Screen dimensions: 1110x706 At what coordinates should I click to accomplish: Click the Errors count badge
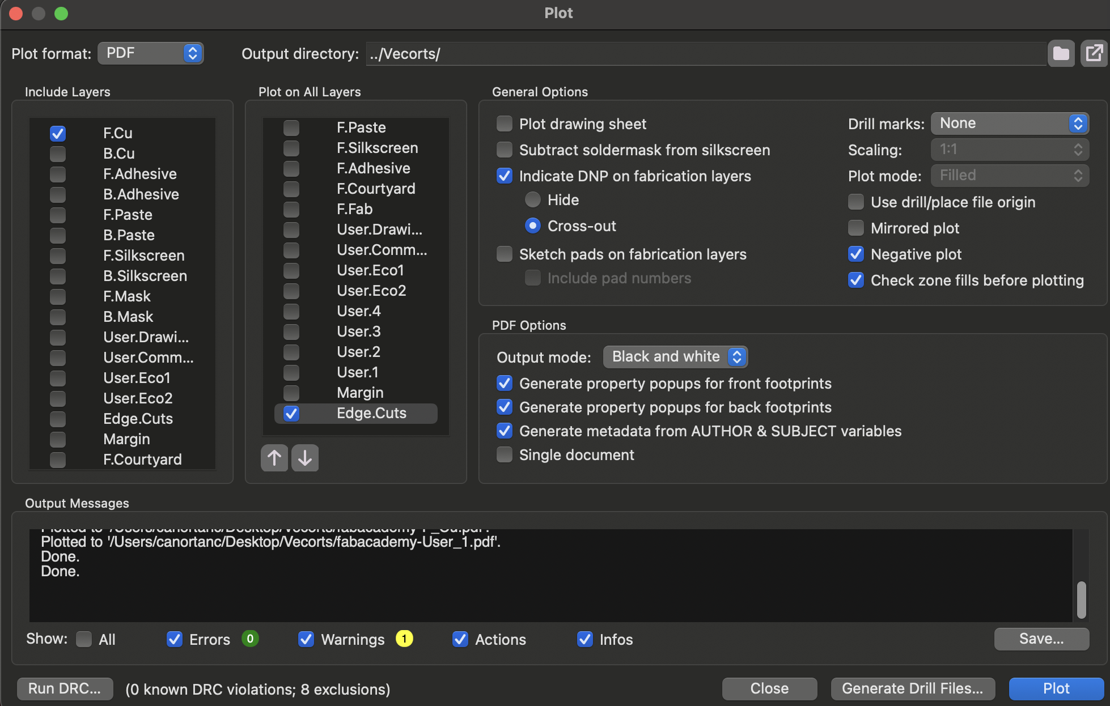(250, 639)
